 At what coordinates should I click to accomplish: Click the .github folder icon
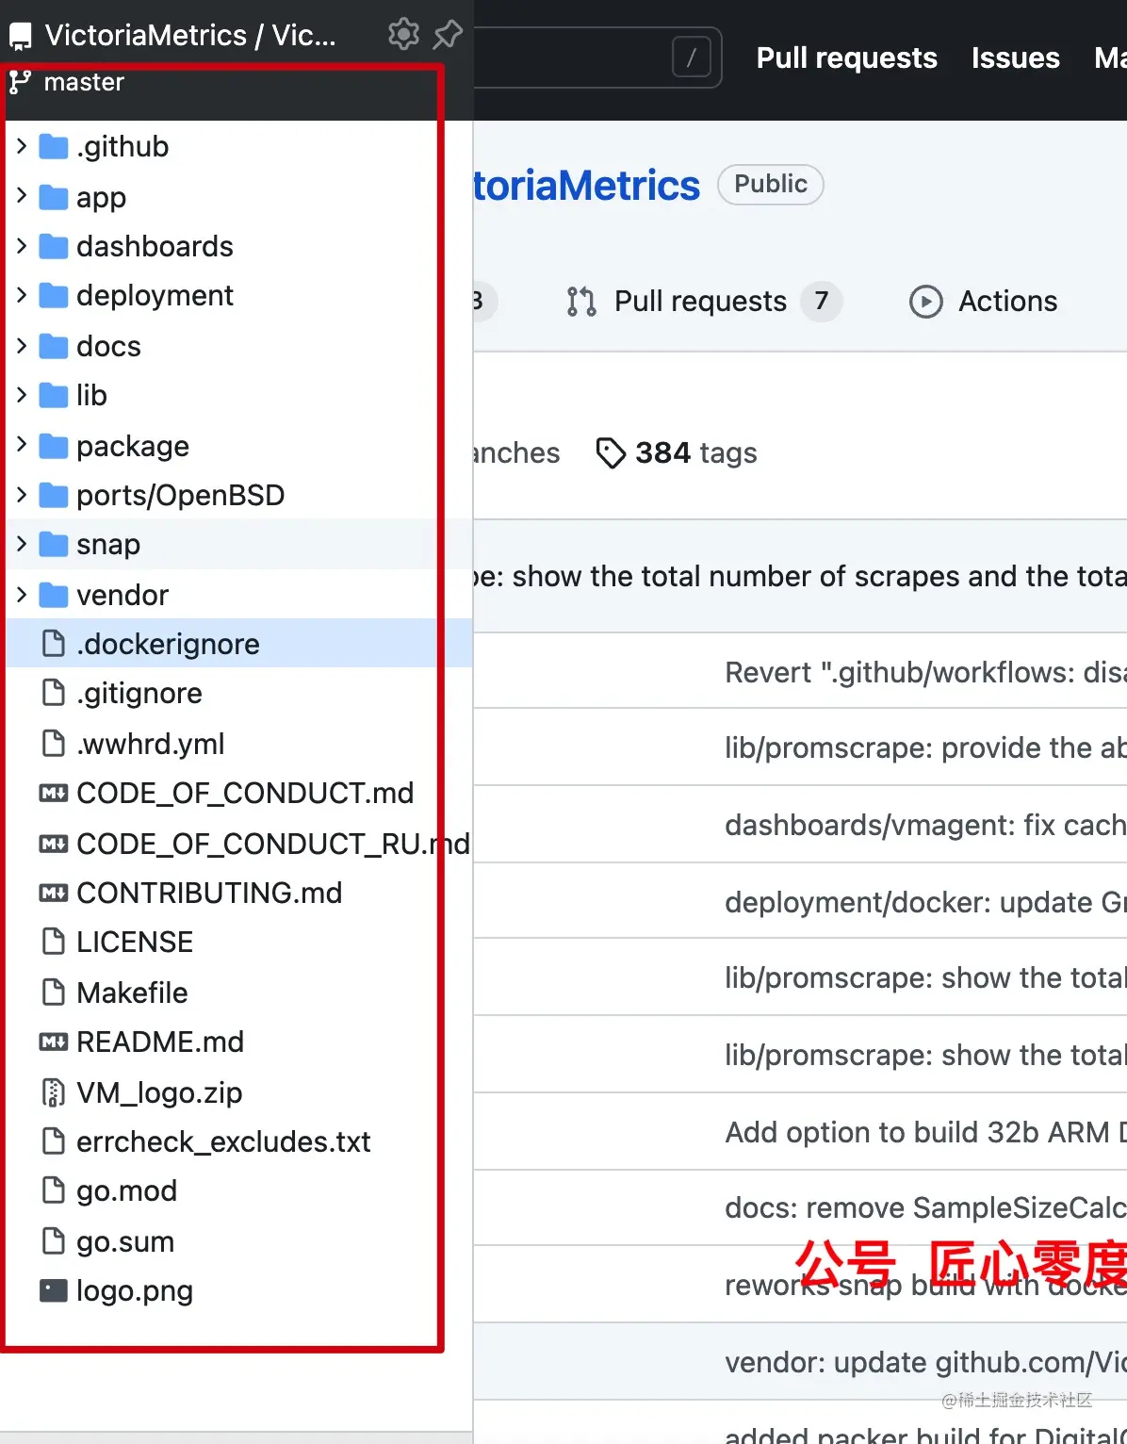tap(54, 147)
